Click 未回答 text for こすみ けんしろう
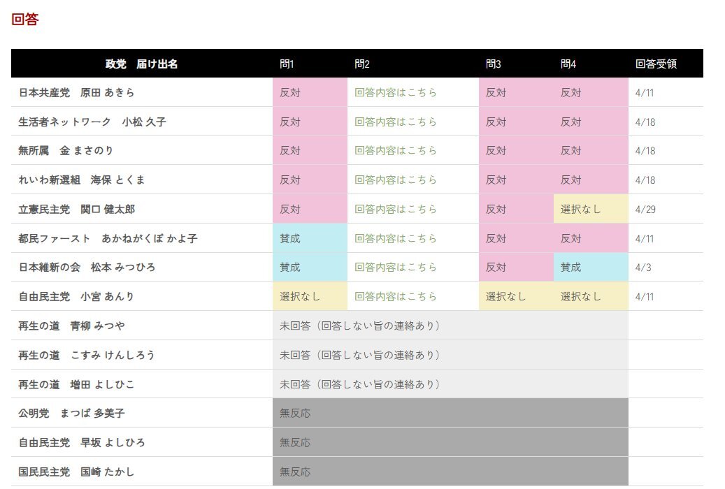The image size is (725, 489). [x=360, y=355]
